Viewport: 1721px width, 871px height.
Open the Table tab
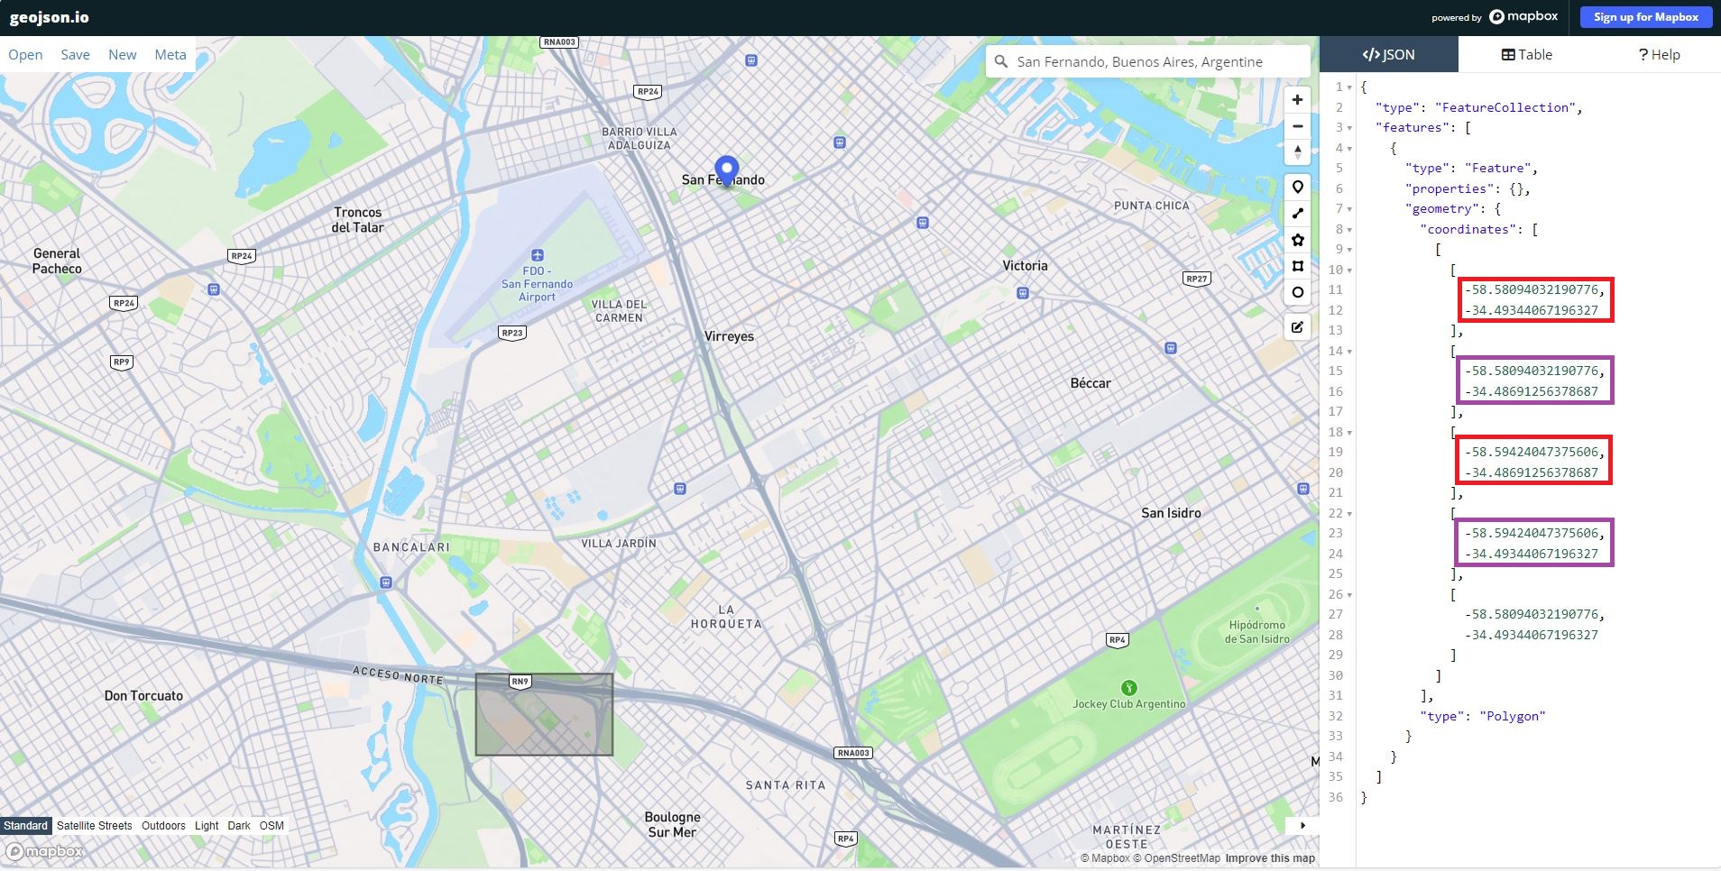coord(1526,54)
